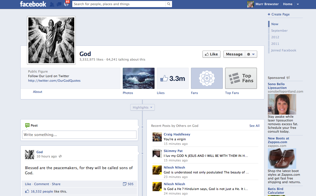This screenshot has width=316, height=196.
Task: Jump to Joined Facebook in timeline
Action: [x=284, y=50]
